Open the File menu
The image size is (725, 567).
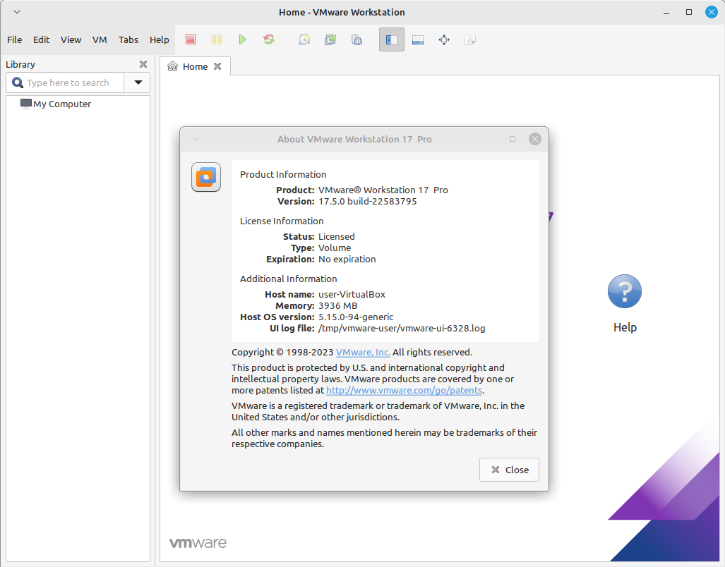[14, 39]
